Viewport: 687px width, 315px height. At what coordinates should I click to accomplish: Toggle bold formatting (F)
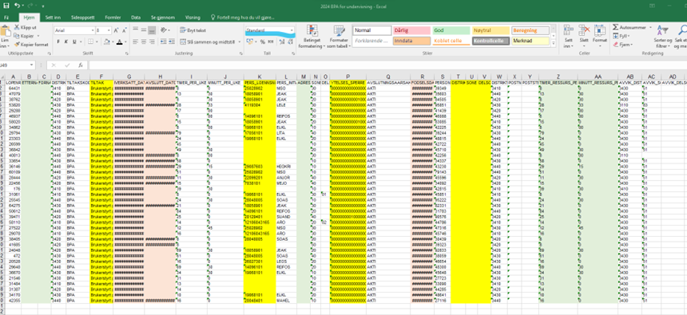click(58, 42)
